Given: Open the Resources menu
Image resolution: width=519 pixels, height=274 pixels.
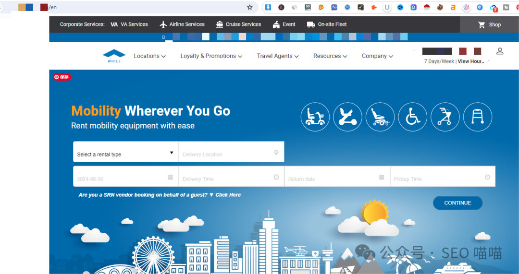Looking at the screenshot, I should (x=330, y=56).
